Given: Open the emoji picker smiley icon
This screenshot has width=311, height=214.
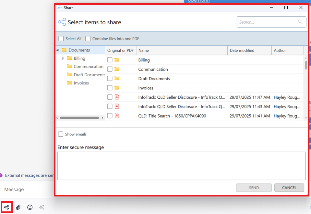Looking at the screenshot, I should click(30, 208).
